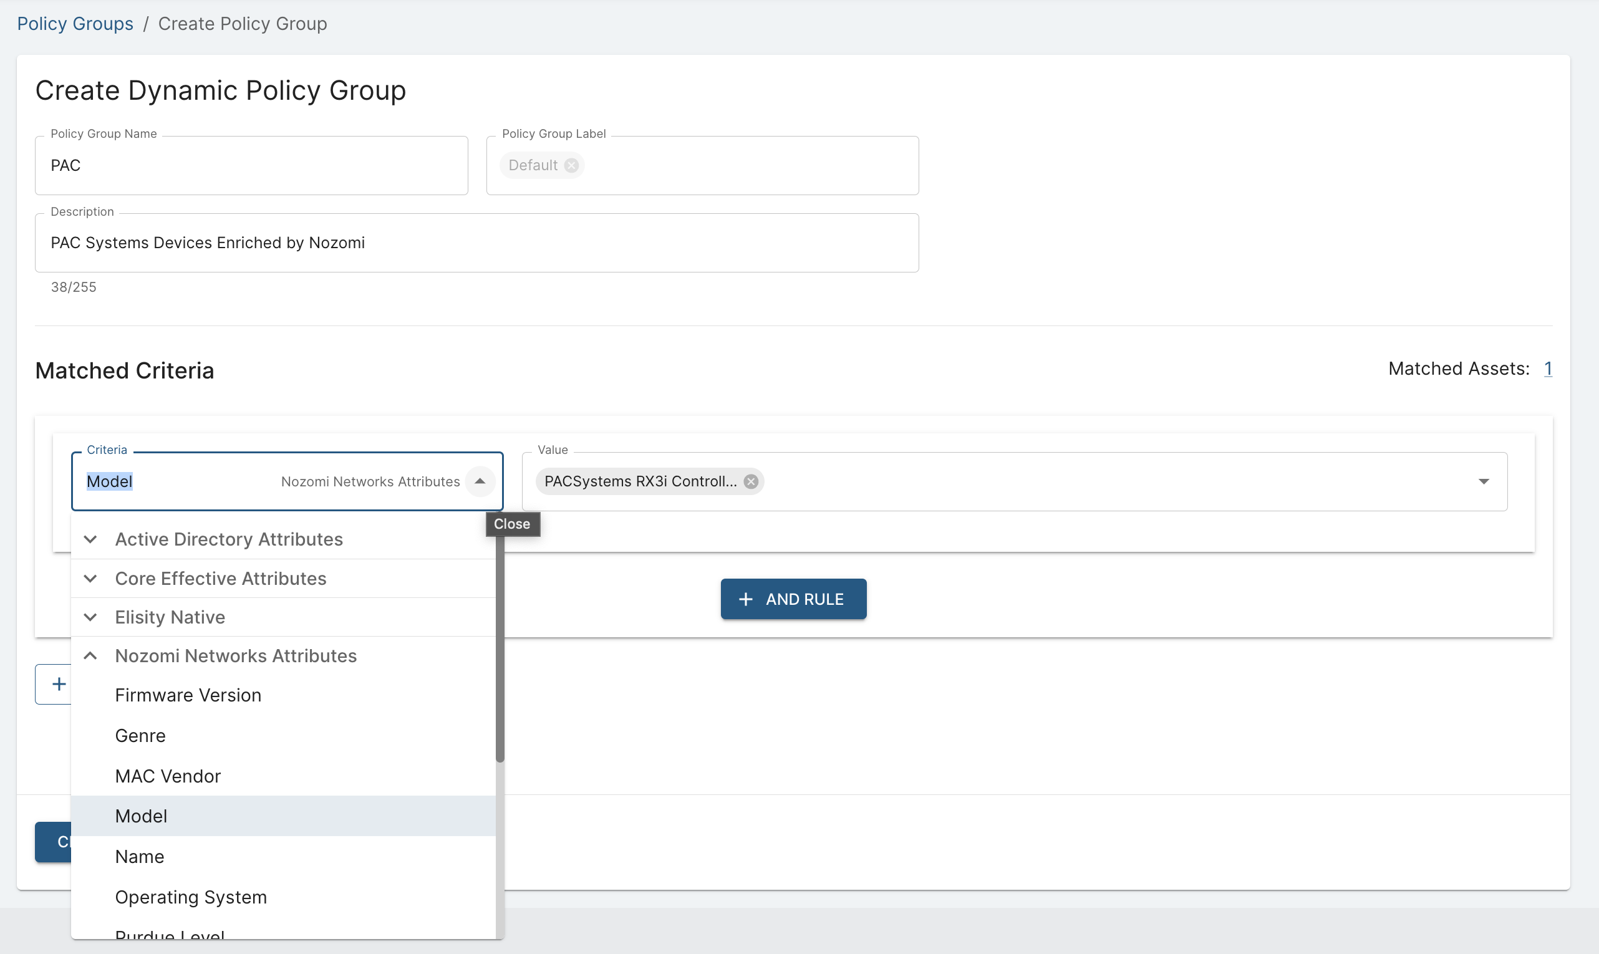Click the Policy Group Label field
Image resolution: width=1599 pixels, height=954 pixels.
pos(702,165)
